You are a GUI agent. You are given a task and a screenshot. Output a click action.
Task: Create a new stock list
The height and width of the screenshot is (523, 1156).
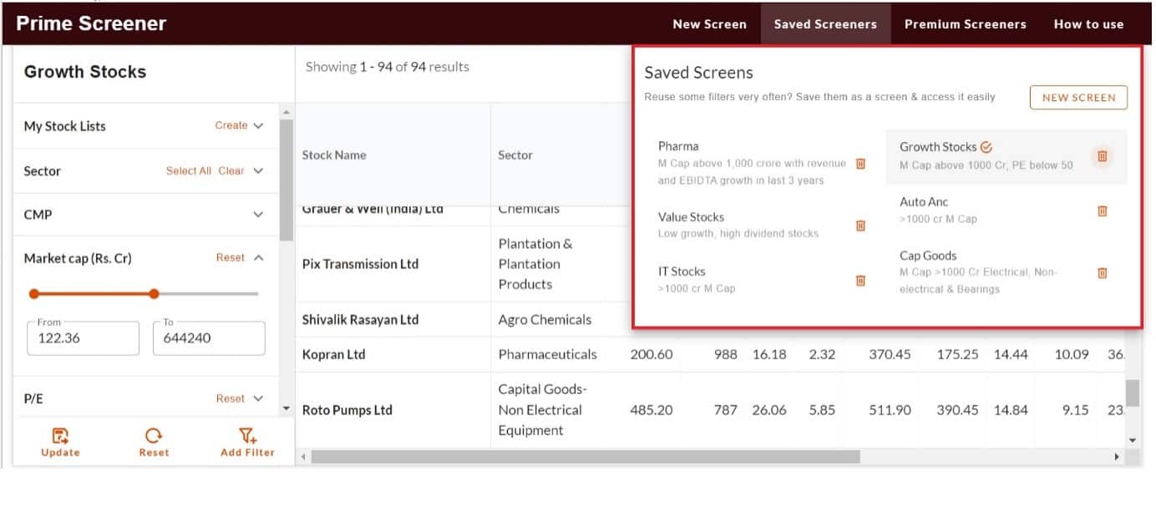(x=231, y=125)
